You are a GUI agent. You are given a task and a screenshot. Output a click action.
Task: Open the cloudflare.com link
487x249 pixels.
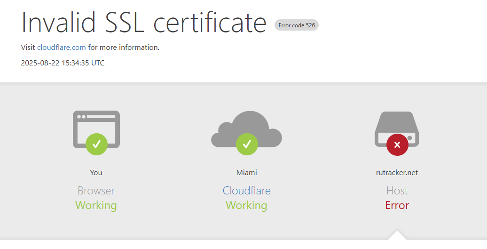point(61,47)
